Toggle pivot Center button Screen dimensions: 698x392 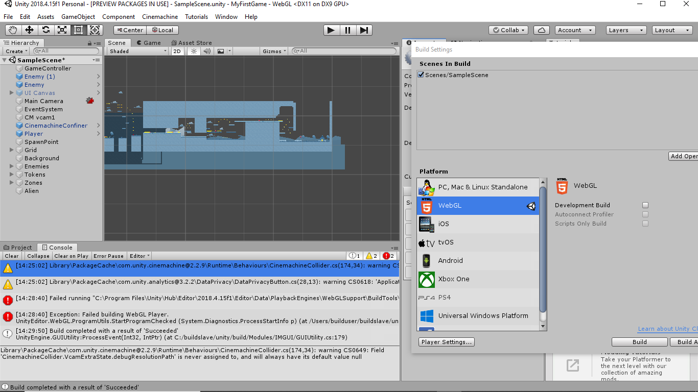click(x=129, y=30)
